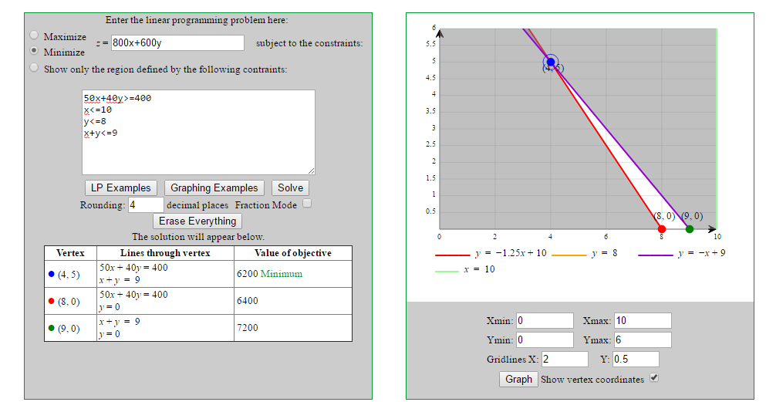This screenshot has height=402, width=766.
Task: Click the Gridlines X input field
Action: pos(565,360)
